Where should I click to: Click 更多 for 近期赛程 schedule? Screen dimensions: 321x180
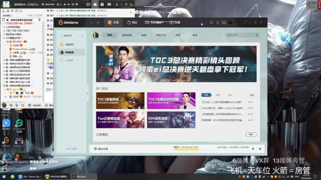point(251,134)
